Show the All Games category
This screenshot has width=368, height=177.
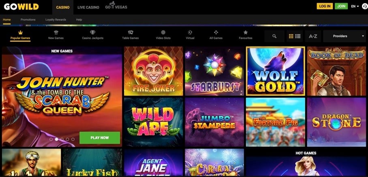tap(216, 35)
